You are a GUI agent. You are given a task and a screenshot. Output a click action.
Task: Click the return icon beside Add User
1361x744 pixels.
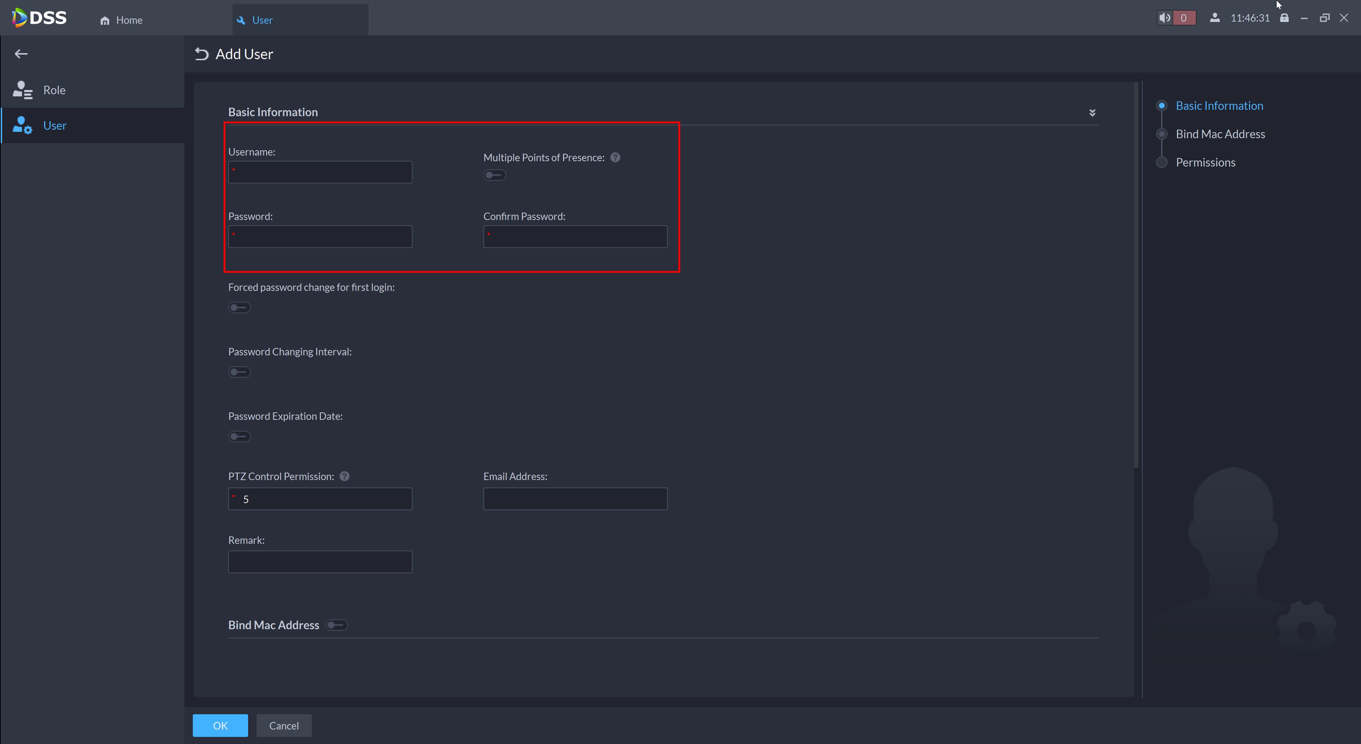click(x=201, y=54)
